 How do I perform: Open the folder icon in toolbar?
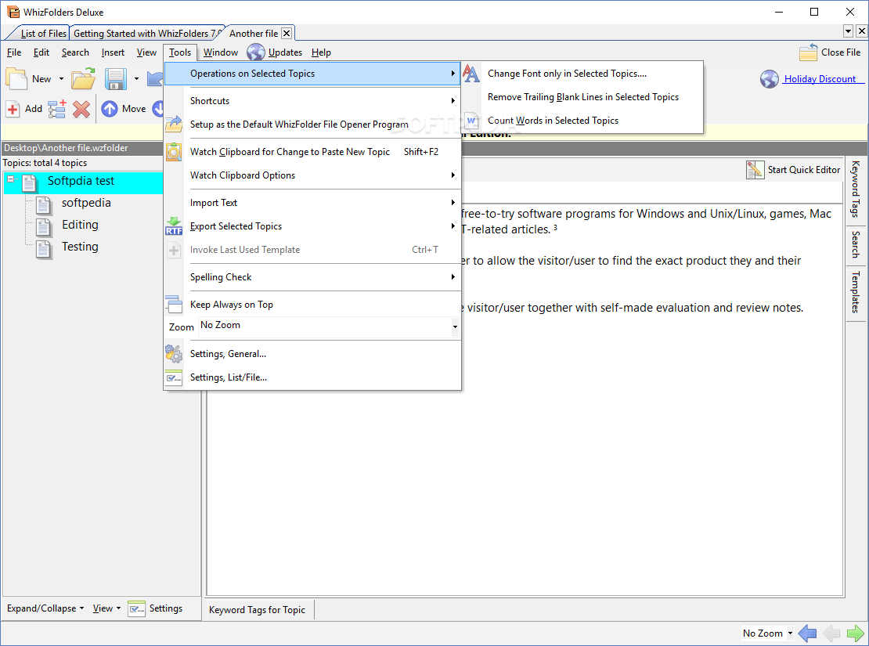click(83, 79)
